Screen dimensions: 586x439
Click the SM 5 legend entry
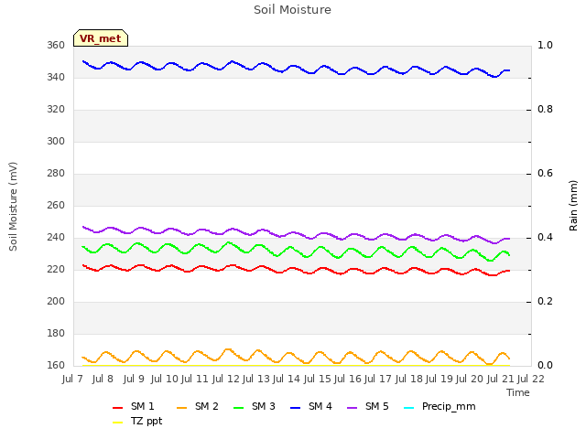[368, 406]
